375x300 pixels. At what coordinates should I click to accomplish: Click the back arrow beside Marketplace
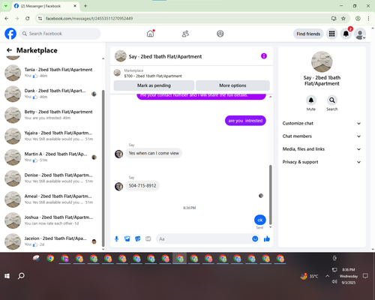coord(9,50)
